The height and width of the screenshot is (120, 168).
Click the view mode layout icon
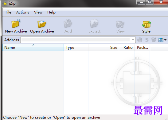(161, 40)
